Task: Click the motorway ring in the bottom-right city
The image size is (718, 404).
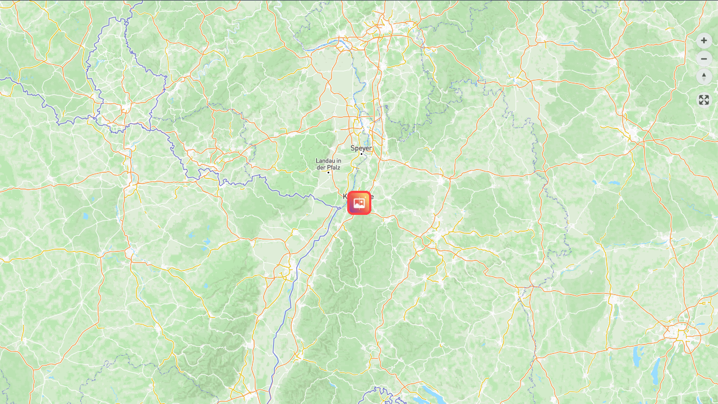Action: [682, 333]
